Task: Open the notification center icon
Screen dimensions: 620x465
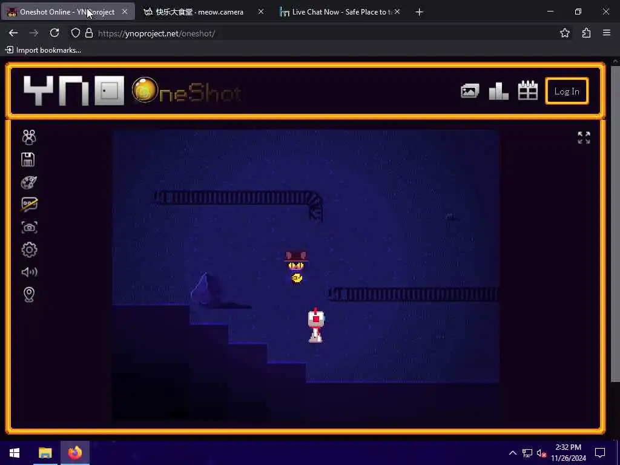Action: [x=600, y=453]
